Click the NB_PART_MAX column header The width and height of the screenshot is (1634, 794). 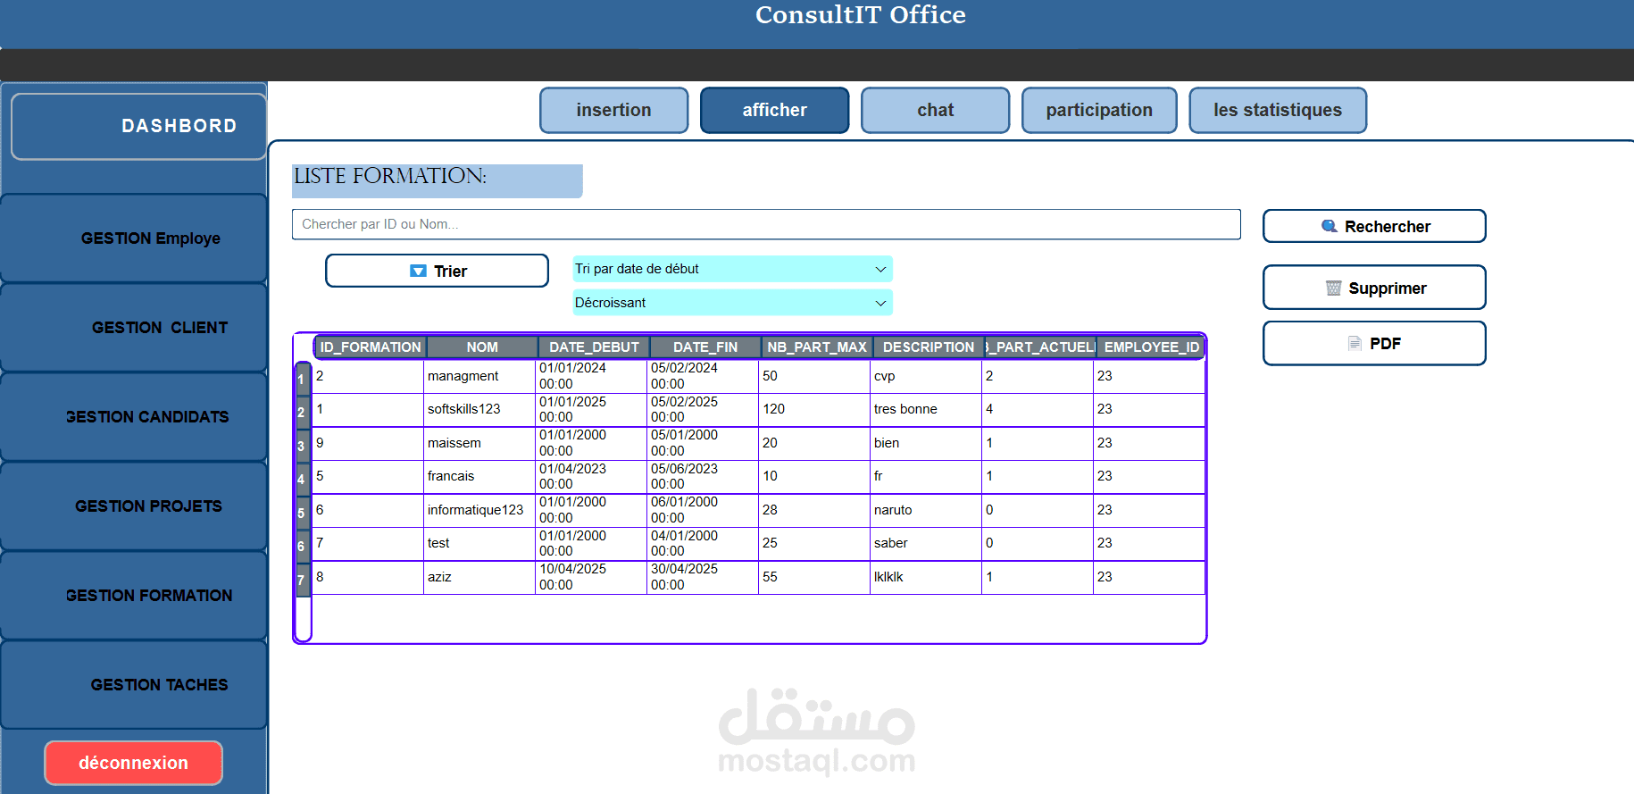point(817,347)
